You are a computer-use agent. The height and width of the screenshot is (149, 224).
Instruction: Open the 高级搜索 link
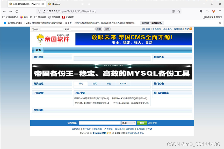153,123
